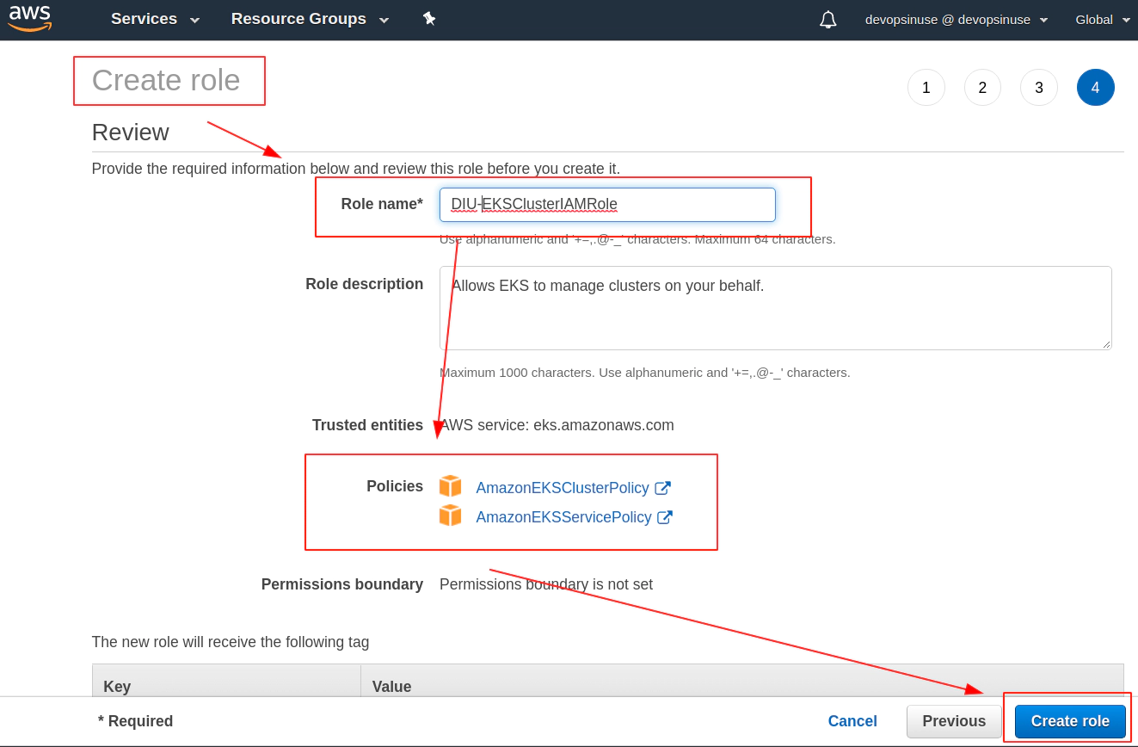The image size is (1138, 747).
Task: Open the Global region dropdown
Action: (x=1103, y=20)
